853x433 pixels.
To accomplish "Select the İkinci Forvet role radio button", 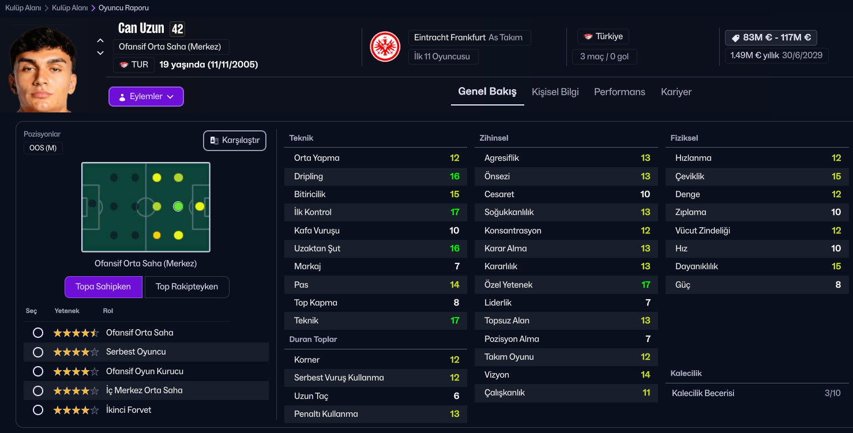I will pyautogui.click(x=38, y=410).
